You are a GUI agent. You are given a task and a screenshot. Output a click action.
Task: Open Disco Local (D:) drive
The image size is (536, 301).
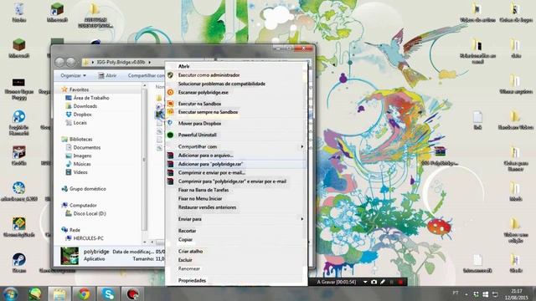tap(90, 214)
